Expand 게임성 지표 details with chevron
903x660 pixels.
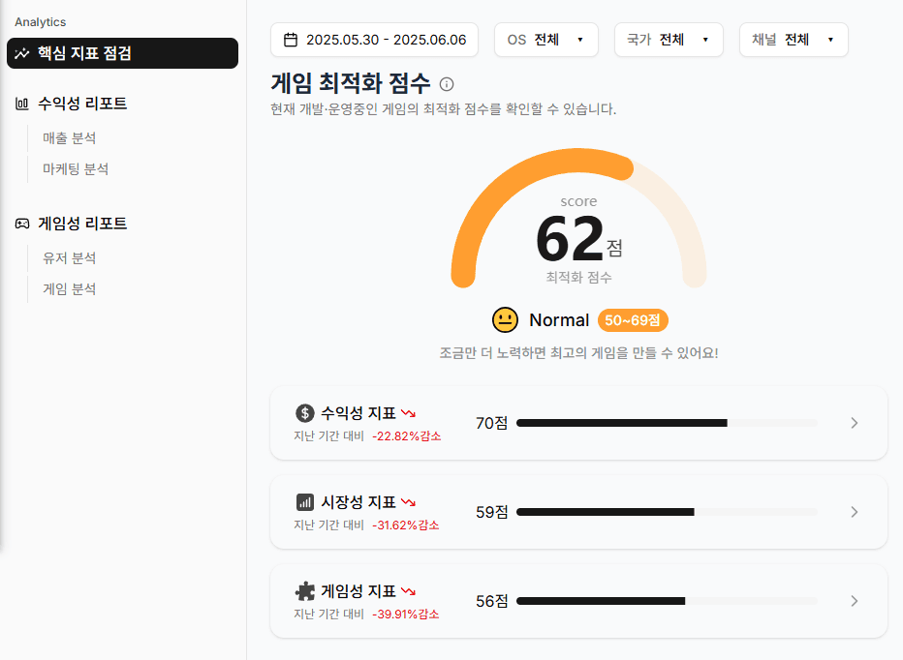coord(854,601)
